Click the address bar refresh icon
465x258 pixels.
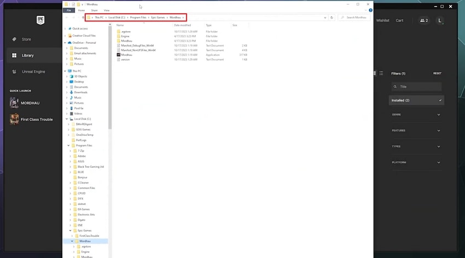point(332,18)
